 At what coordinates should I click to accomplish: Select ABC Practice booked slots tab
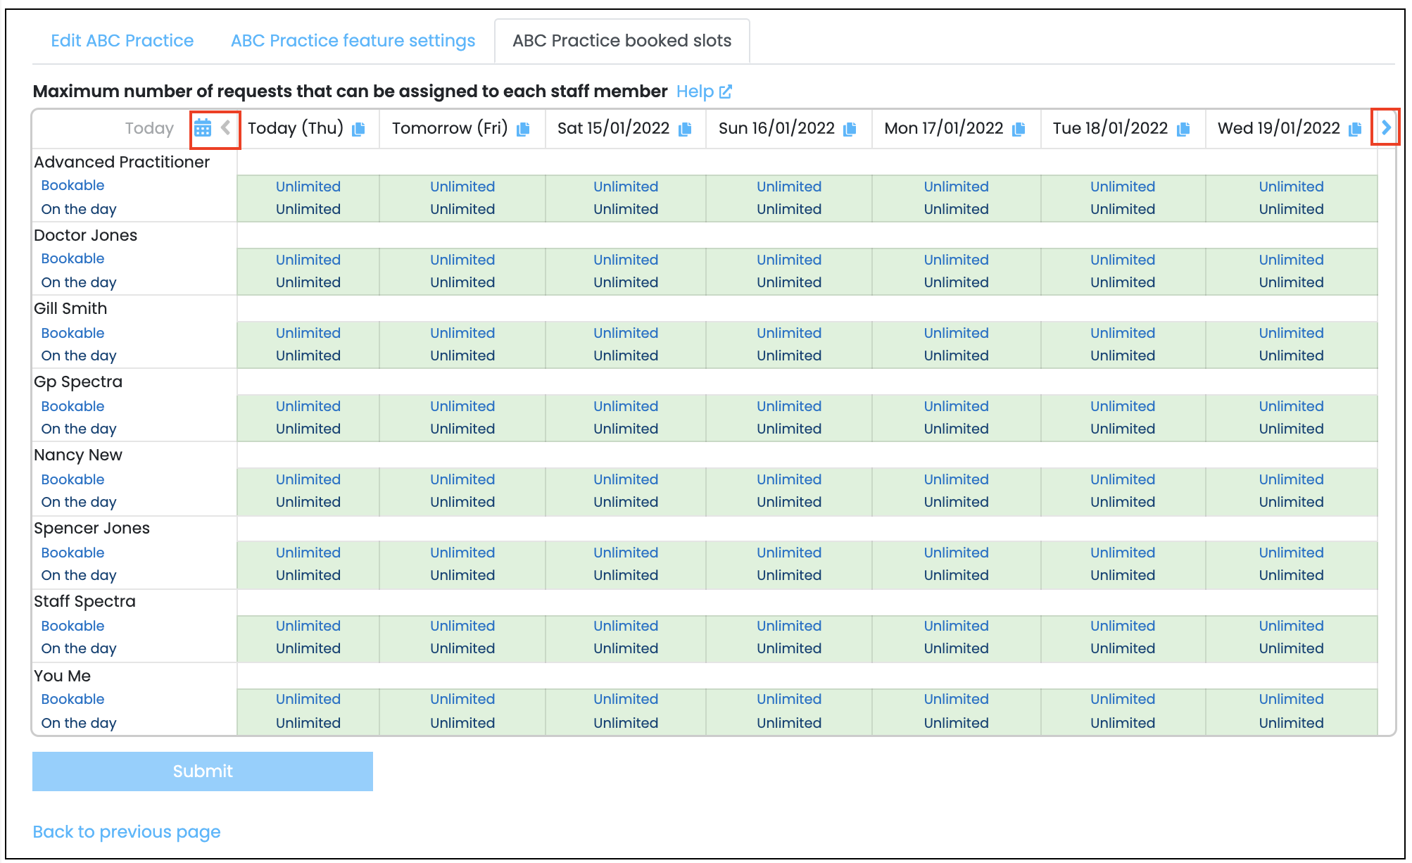(622, 41)
